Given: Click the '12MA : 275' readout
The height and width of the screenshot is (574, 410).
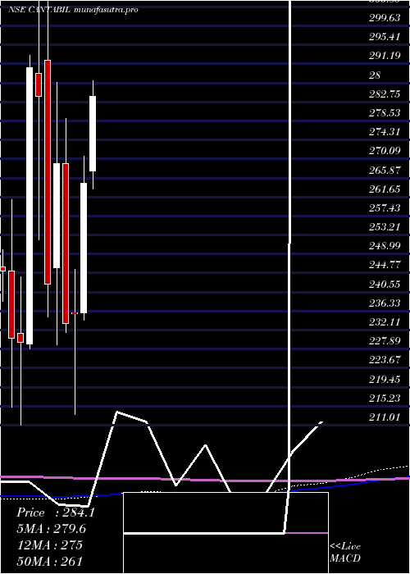Looking at the screenshot, I should [49, 544].
